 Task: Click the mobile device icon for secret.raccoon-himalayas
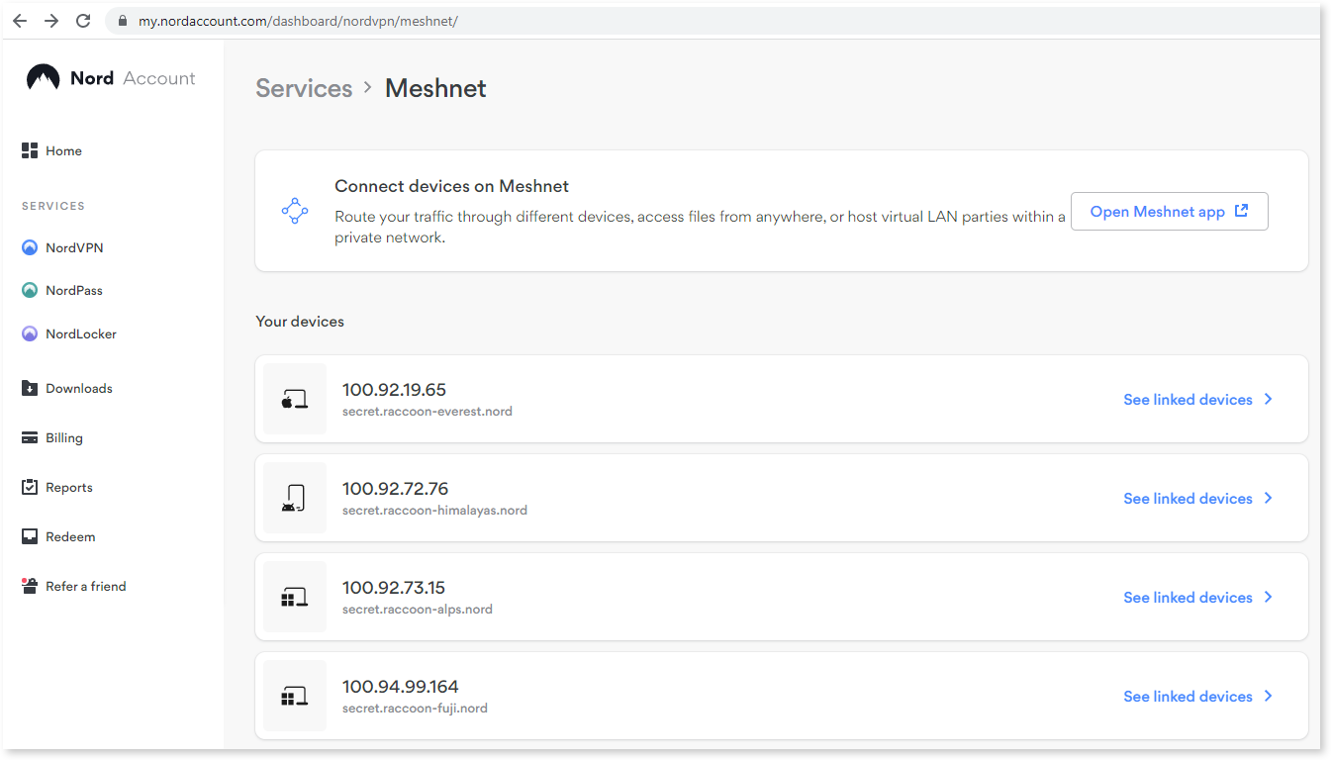coord(294,498)
